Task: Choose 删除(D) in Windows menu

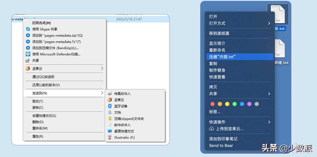Action: (38, 122)
